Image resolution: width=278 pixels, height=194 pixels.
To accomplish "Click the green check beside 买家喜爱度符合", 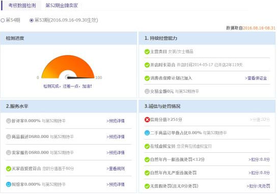I will click(9, 169).
